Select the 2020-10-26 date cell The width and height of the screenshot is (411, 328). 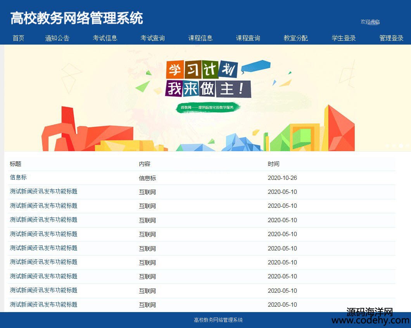tap(282, 178)
